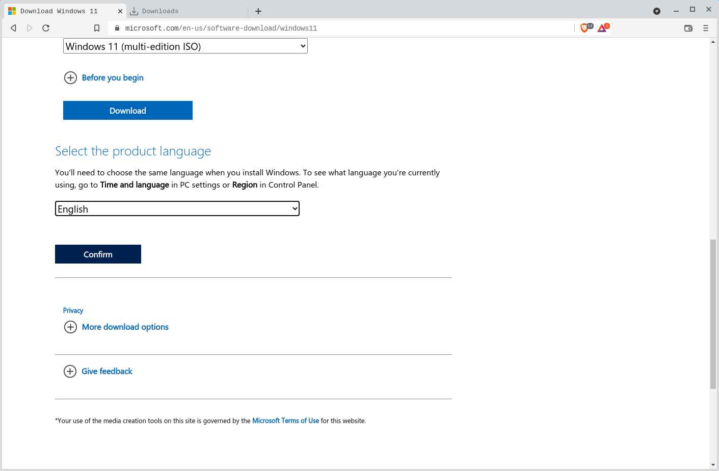Open the Brave Rewards triangle icon

point(602,28)
